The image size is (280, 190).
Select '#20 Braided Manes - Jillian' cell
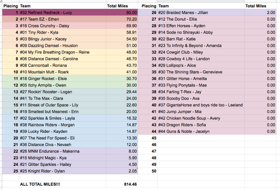coord(201,13)
